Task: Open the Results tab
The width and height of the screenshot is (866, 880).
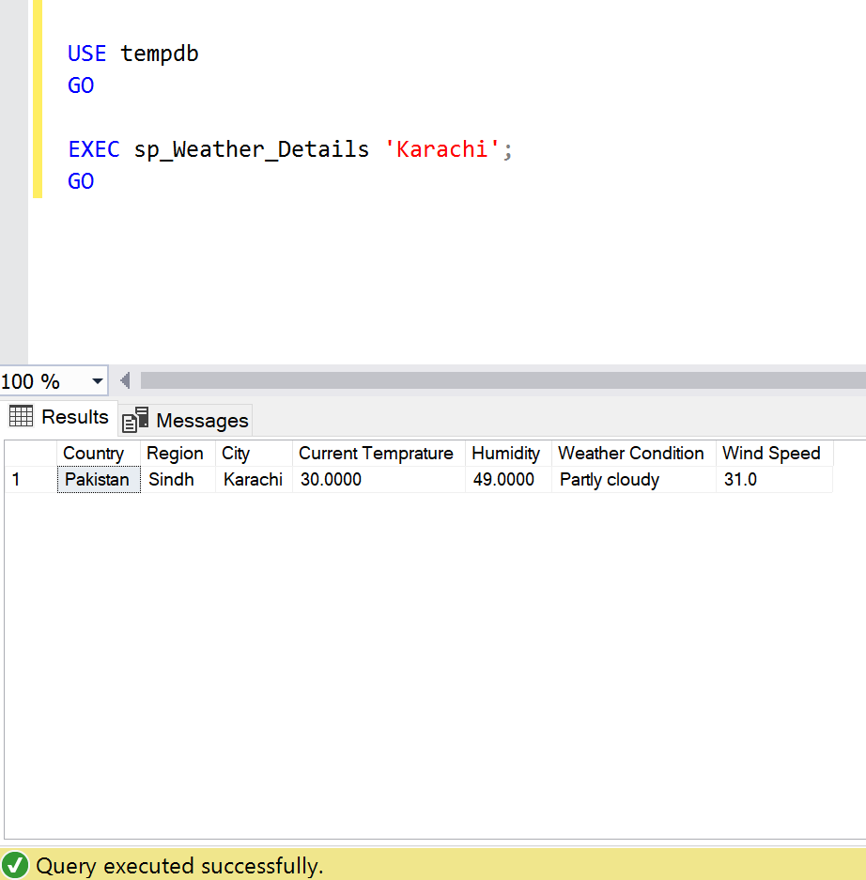Action: coord(59,417)
